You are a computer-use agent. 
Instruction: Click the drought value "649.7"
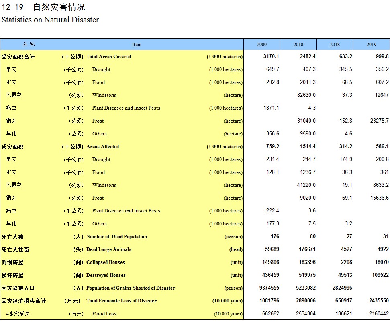coord(273,69)
